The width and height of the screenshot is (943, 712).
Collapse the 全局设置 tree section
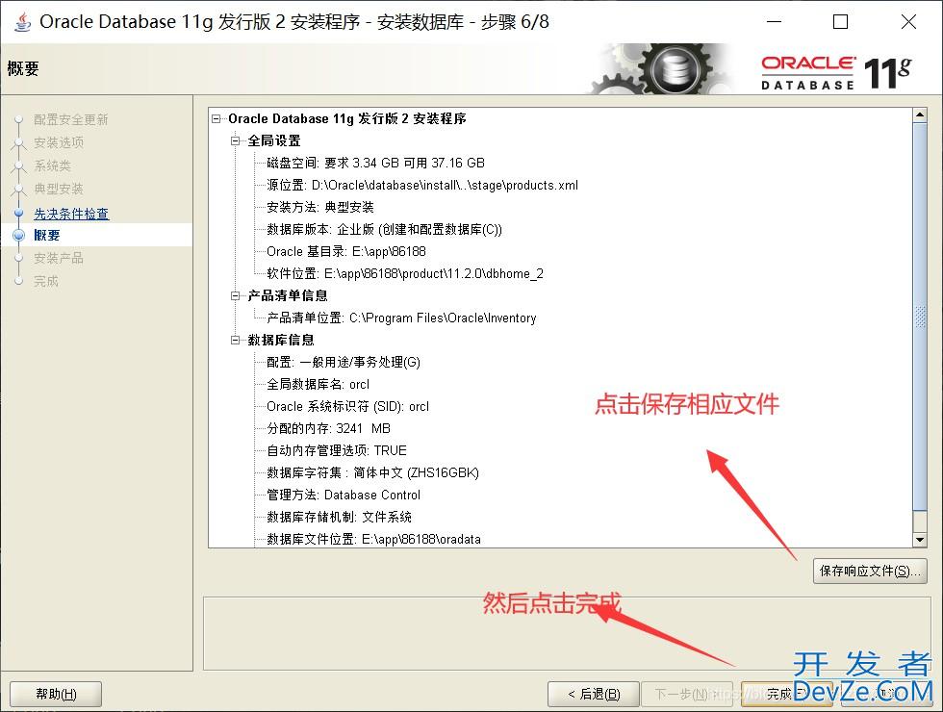(236, 141)
